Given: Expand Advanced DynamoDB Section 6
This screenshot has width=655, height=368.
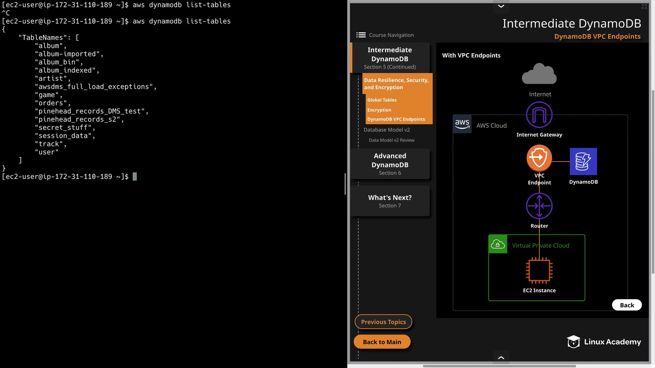Looking at the screenshot, I should click(390, 164).
